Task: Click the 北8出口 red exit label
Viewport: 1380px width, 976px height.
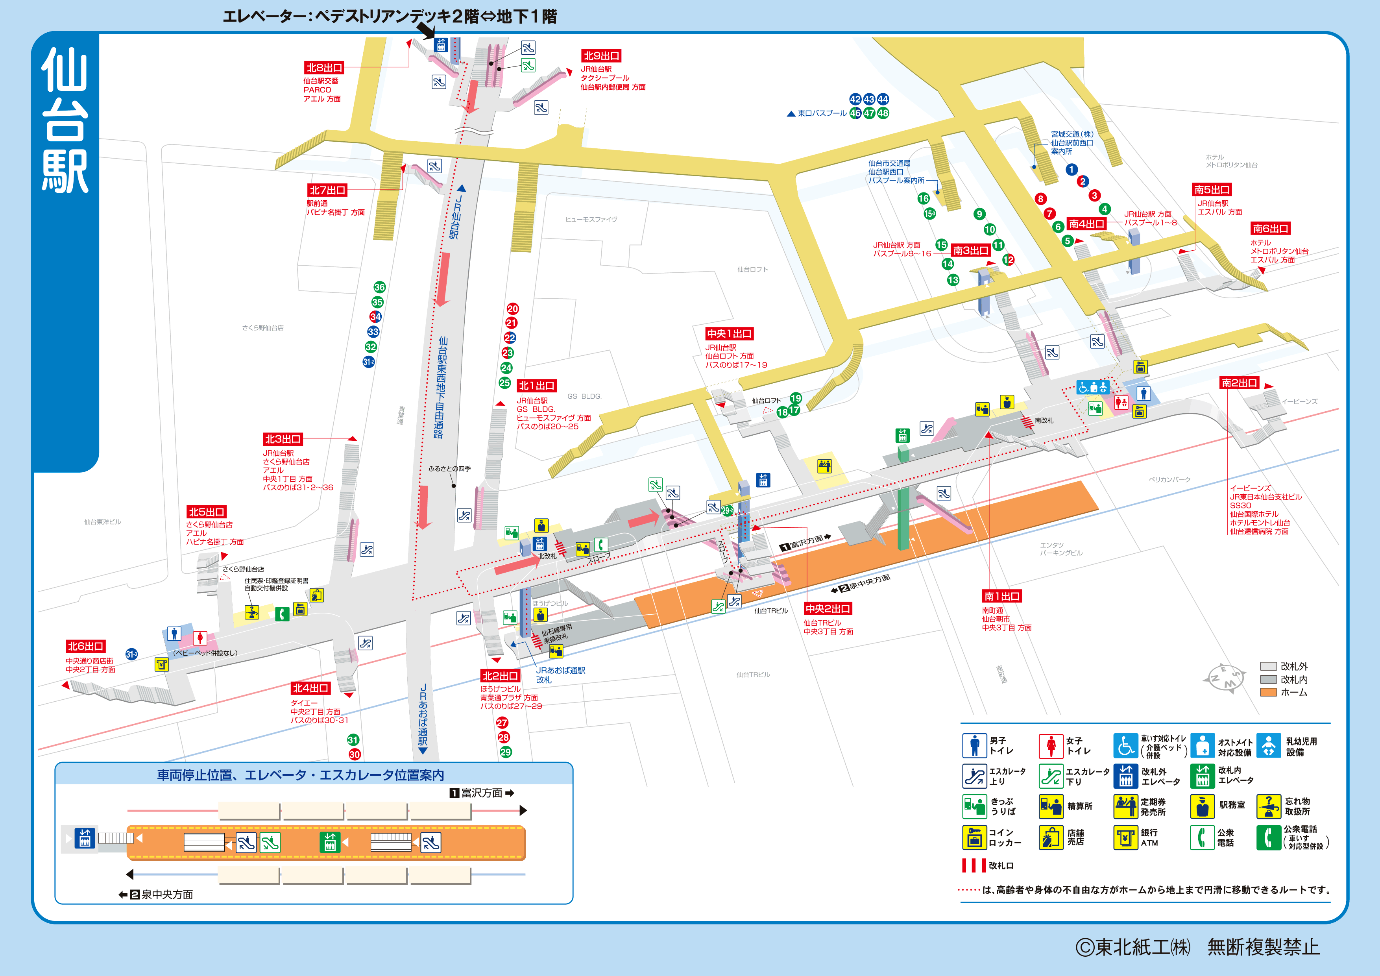Action: (x=325, y=67)
